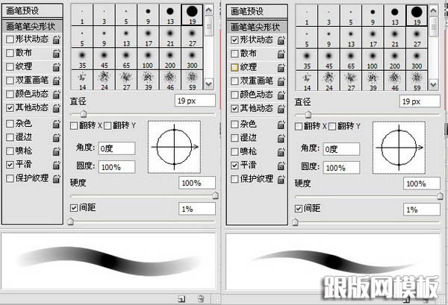Image resolution: width=448 pixels, height=305 pixels.
Task: Uncheck 平滑 checkbox in right panel
Action: (x=234, y=164)
